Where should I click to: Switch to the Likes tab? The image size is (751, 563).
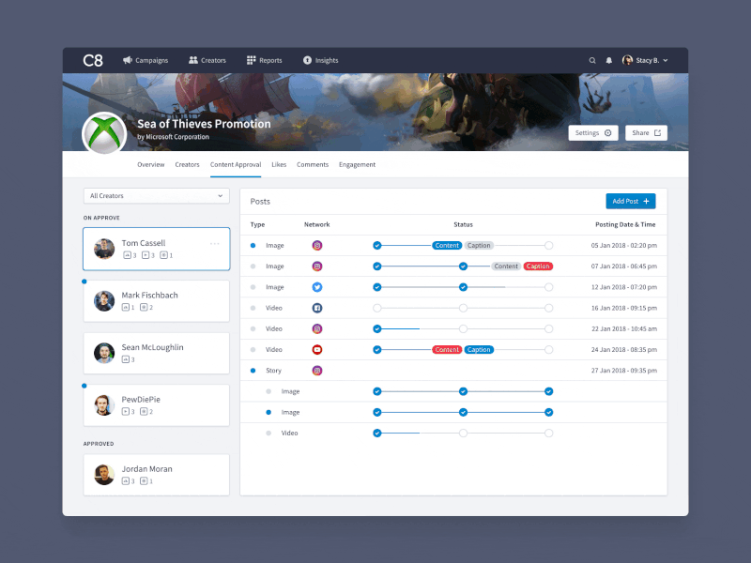click(279, 165)
